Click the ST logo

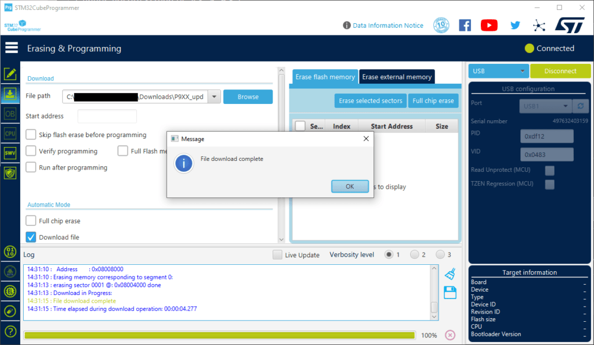click(570, 25)
